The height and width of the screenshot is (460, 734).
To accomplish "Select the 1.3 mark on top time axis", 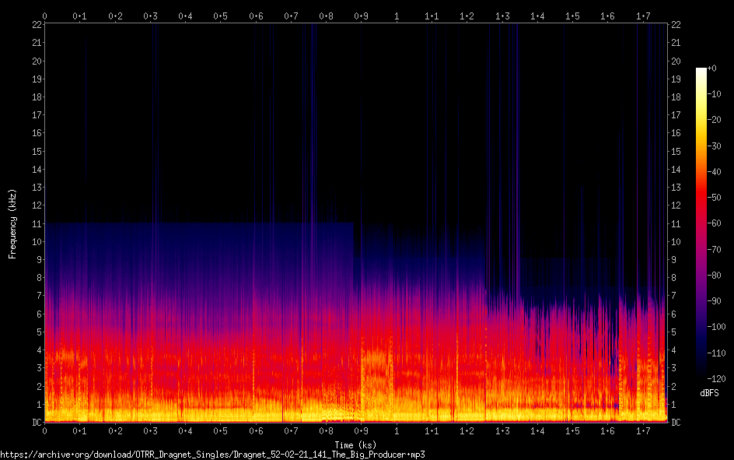I will [502, 16].
